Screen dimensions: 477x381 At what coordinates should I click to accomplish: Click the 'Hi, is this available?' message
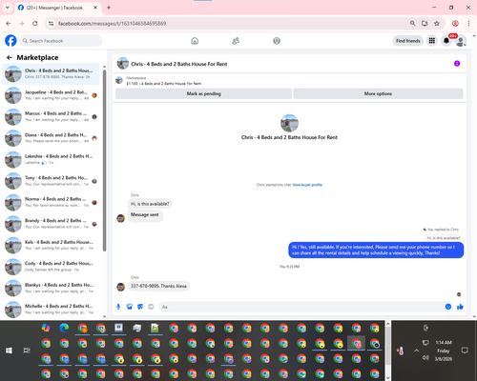(x=150, y=204)
